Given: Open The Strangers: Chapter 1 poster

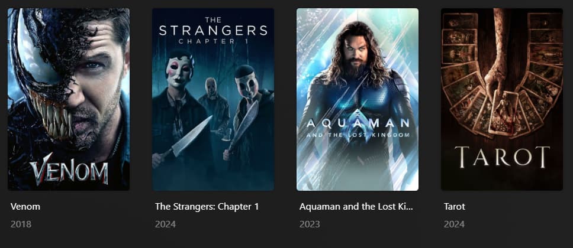Looking at the screenshot, I should [213, 99].
